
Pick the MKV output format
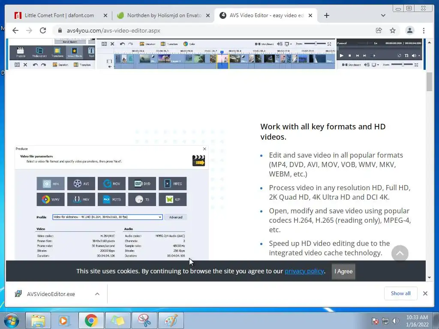tap(81, 200)
